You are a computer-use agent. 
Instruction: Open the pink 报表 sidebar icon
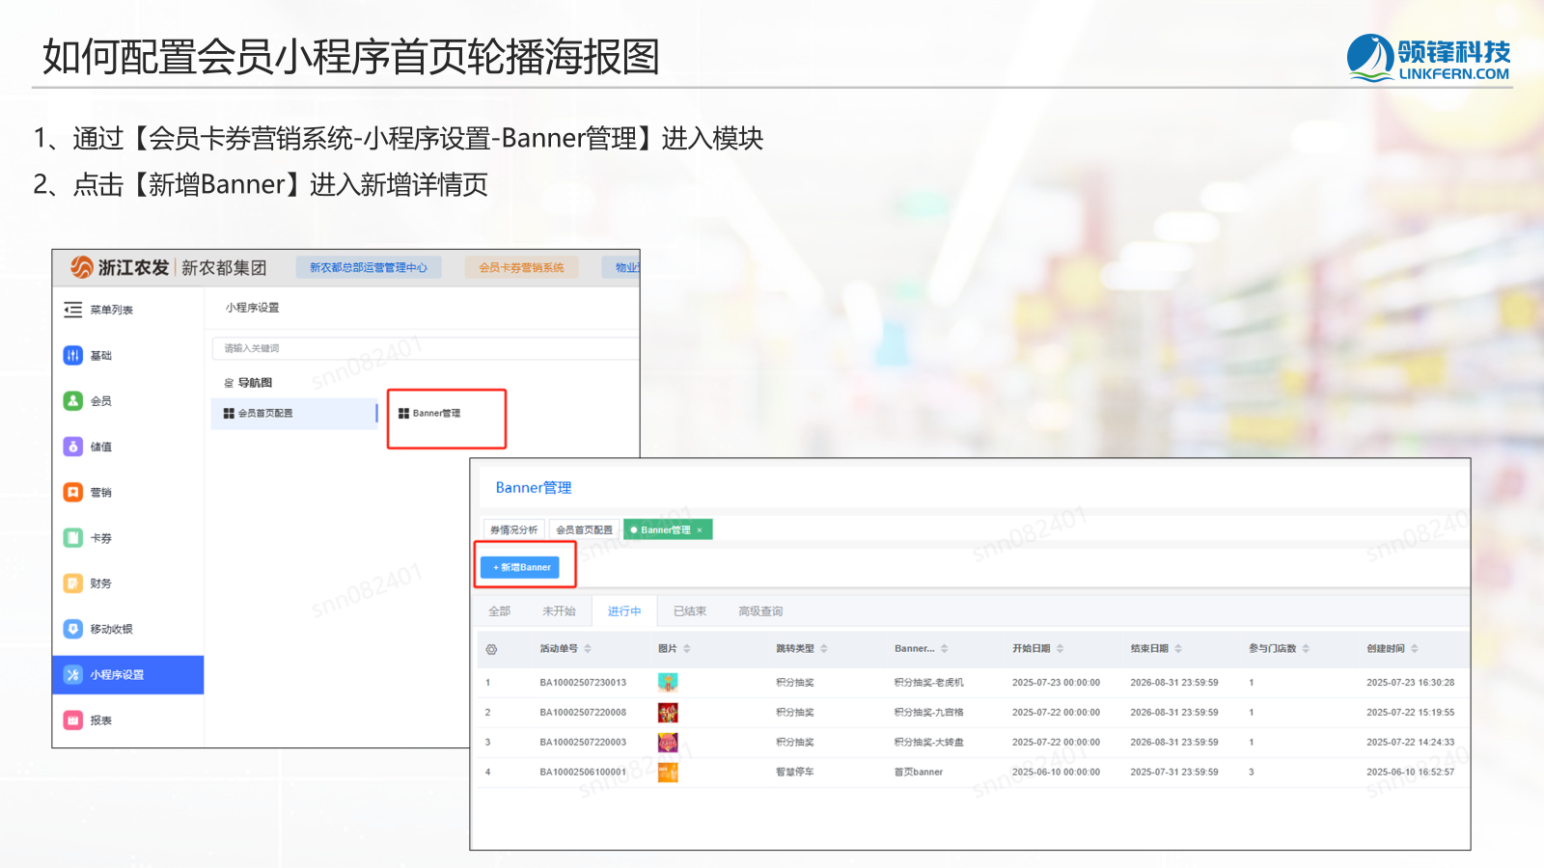72,719
